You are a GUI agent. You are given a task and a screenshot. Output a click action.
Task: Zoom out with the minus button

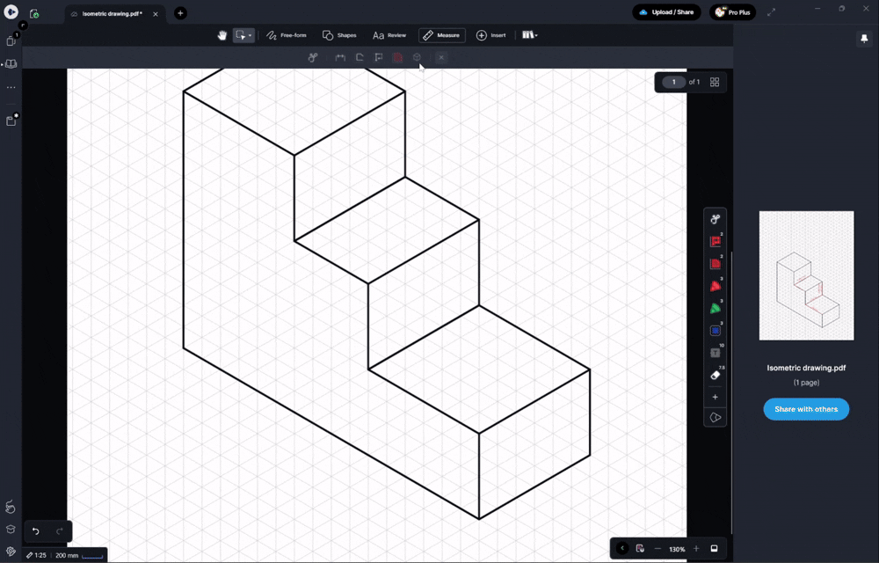[x=657, y=549]
